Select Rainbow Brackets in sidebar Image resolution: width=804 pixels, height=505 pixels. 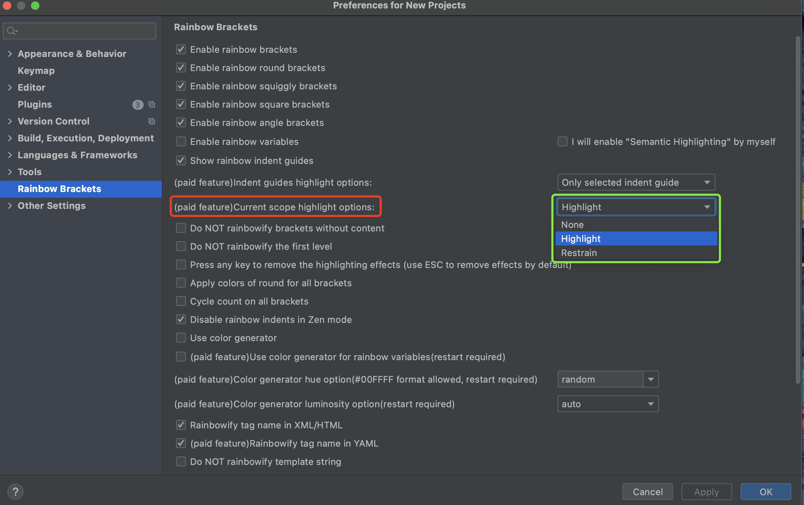click(81, 189)
